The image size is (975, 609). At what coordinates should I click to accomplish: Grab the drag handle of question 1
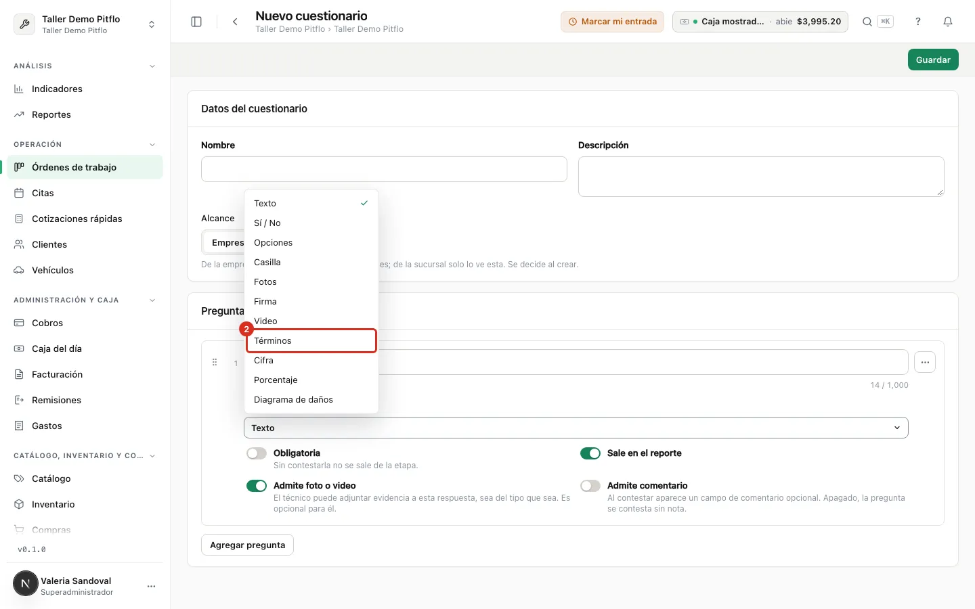[215, 363]
